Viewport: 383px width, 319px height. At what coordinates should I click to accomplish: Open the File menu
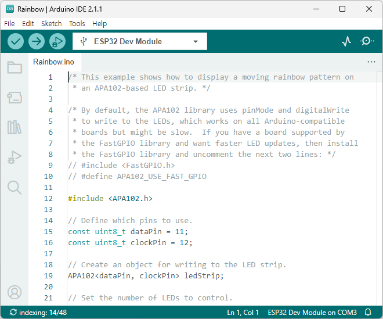(x=9, y=23)
